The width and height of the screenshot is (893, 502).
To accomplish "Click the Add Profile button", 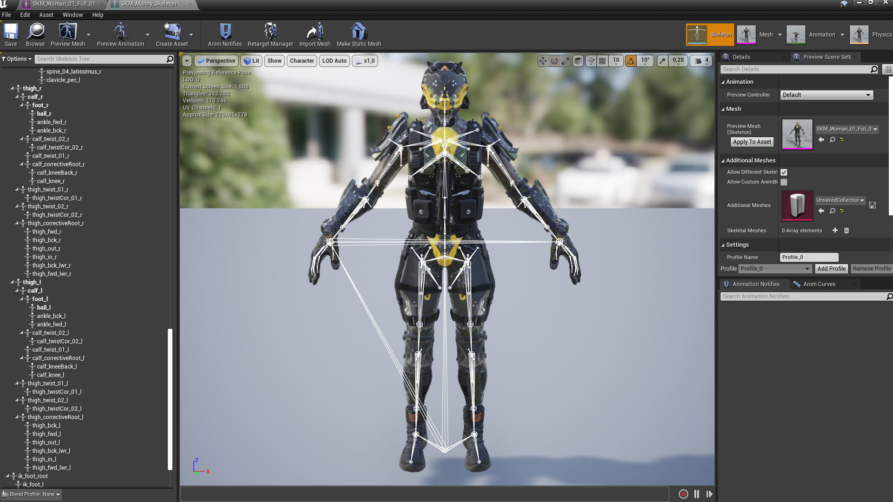I will 831,269.
